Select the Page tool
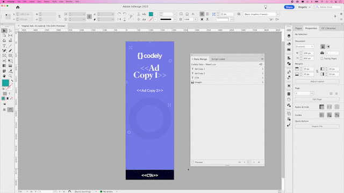Screen dimensions: 344x193 [4, 35]
